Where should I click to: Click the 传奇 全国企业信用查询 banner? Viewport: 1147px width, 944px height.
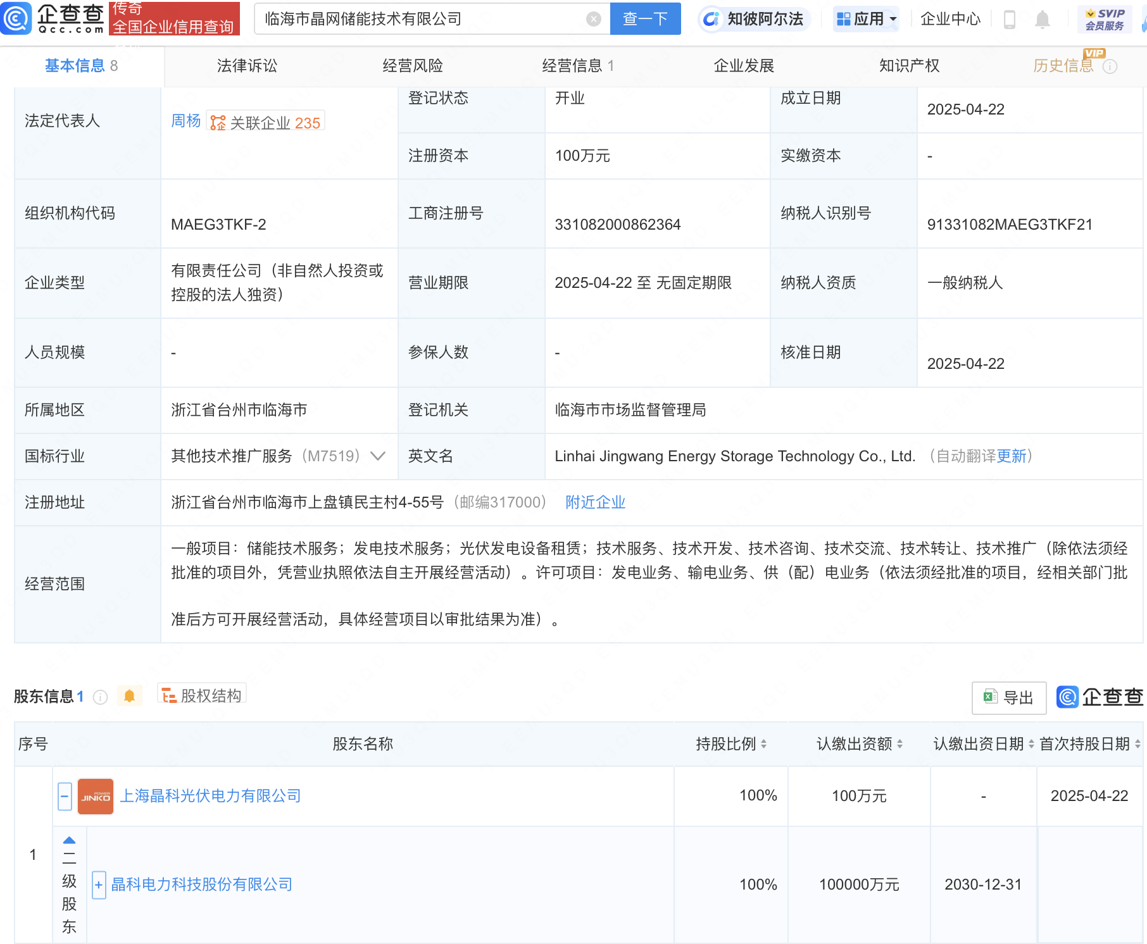coord(174,18)
